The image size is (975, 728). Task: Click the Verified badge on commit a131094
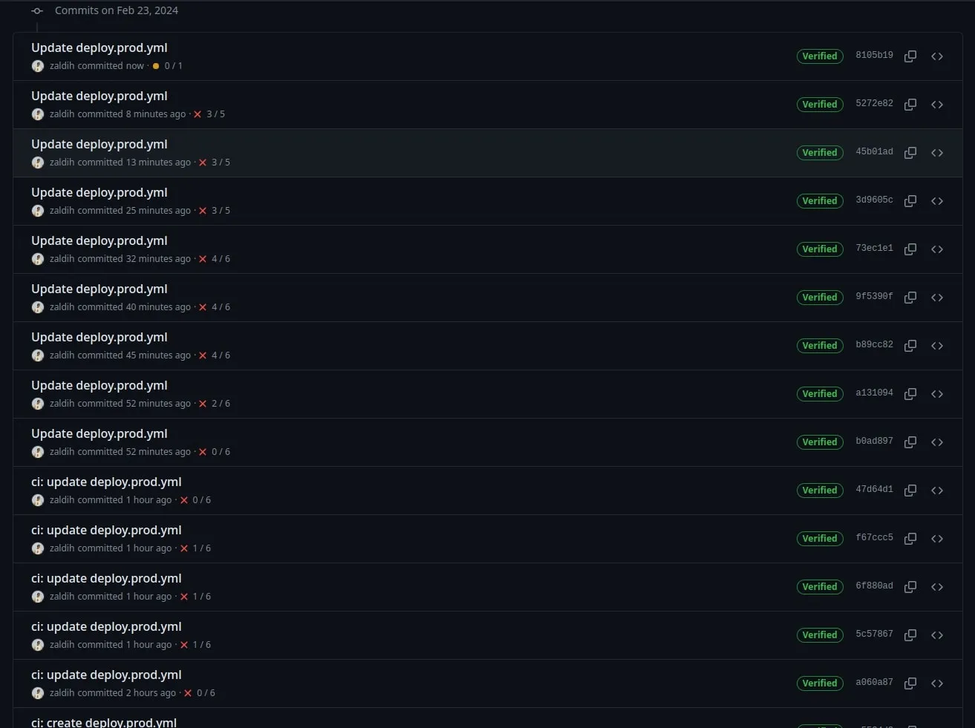[x=819, y=393]
